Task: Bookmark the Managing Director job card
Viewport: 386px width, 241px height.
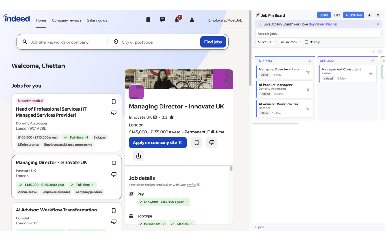Action: point(114,163)
